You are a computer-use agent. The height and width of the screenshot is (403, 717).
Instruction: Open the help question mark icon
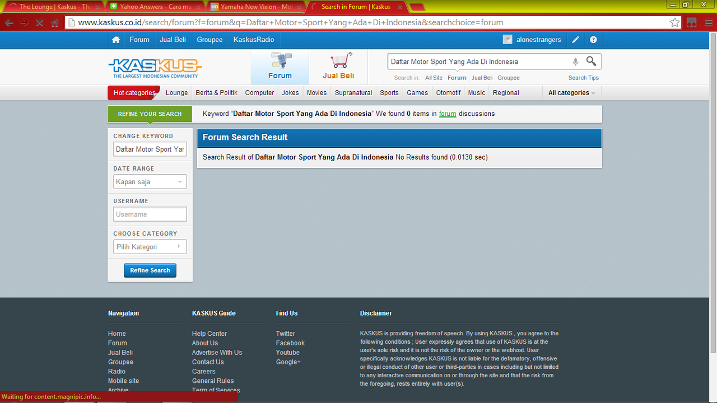point(593,40)
